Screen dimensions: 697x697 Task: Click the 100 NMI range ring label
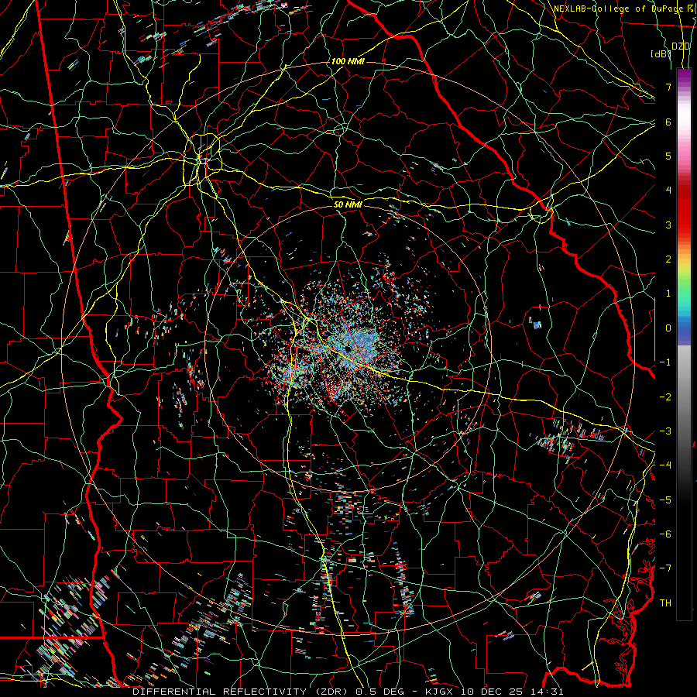(348, 61)
